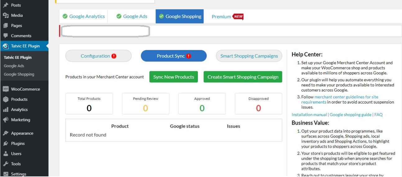Open Pages in admin menu
The width and height of the screenshot is (402, 177).
pyautogui.click(x=24, y=25)
